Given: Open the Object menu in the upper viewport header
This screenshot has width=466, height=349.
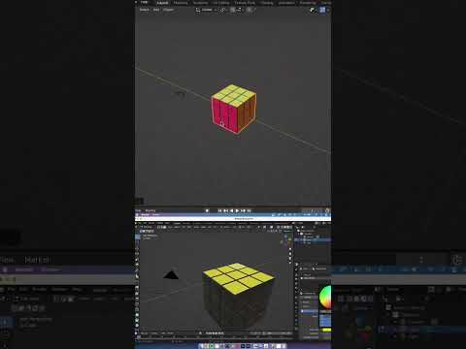Looking at the screenshot, I should pyautogui.click(x=168, y=10).
